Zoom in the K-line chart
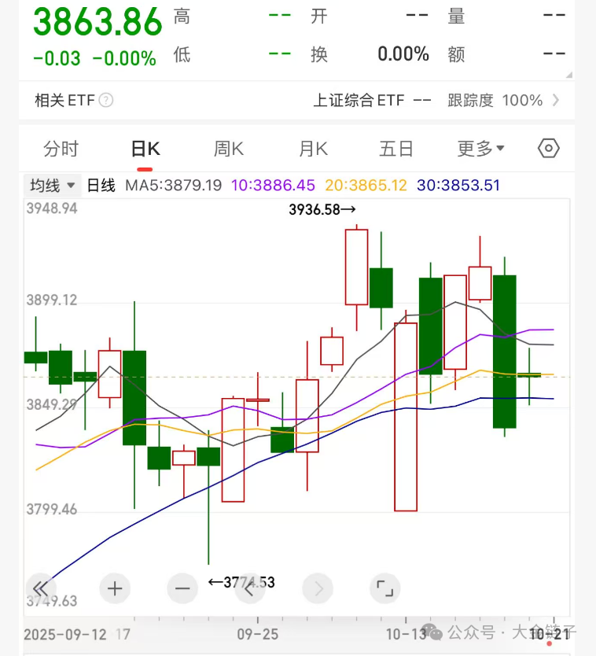Viewport: 596px width, 656px height. [116, 588]
